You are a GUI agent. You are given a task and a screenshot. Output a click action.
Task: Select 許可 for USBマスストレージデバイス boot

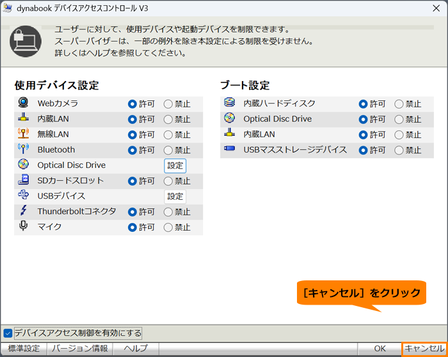pyautogui.click(x=363, y=150)
